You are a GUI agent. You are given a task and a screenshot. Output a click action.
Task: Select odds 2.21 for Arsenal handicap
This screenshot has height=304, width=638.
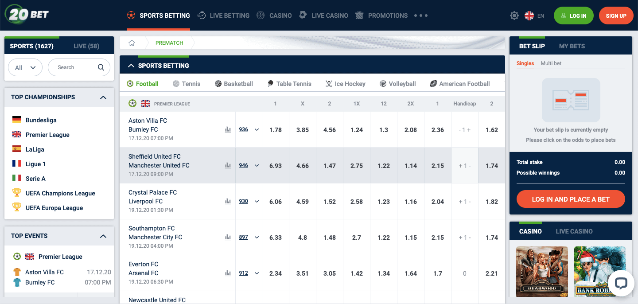click(x=492, y=273)
